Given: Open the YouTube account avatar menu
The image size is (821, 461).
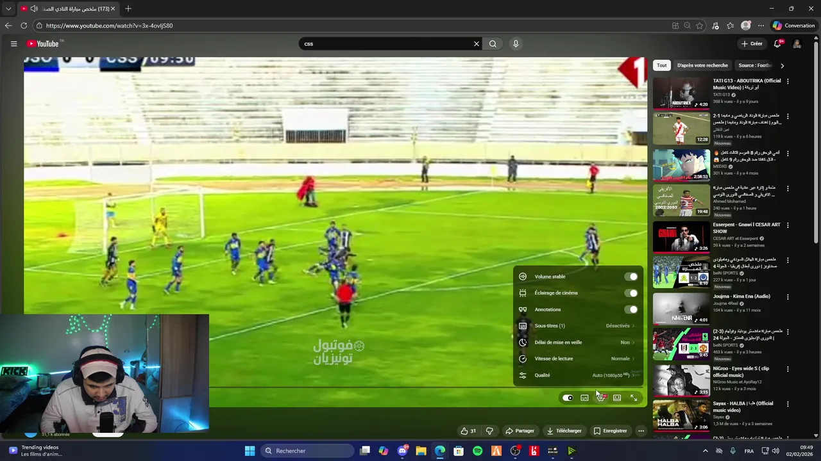Looking at the screenshot, I should (x=797, y=44).
